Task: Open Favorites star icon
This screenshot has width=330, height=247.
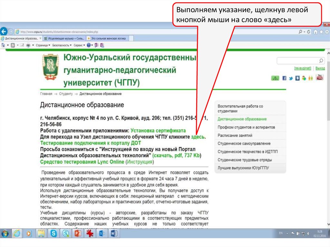Action: click(321, 32)
